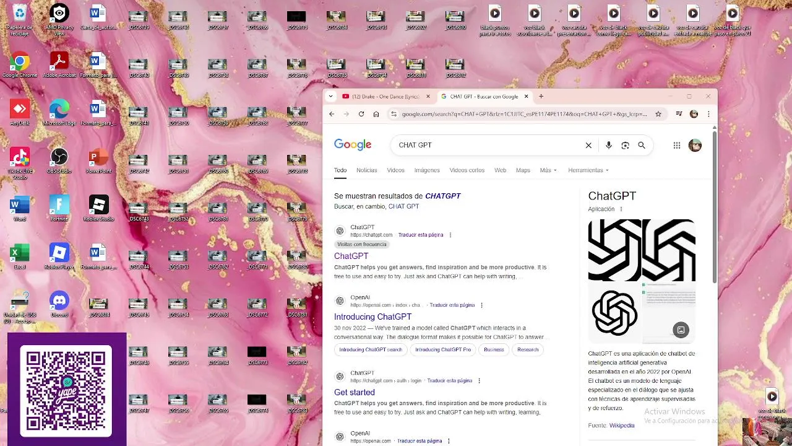Open the Google account avatar
This screenshot has width=792, height=446.
(695, 145)
